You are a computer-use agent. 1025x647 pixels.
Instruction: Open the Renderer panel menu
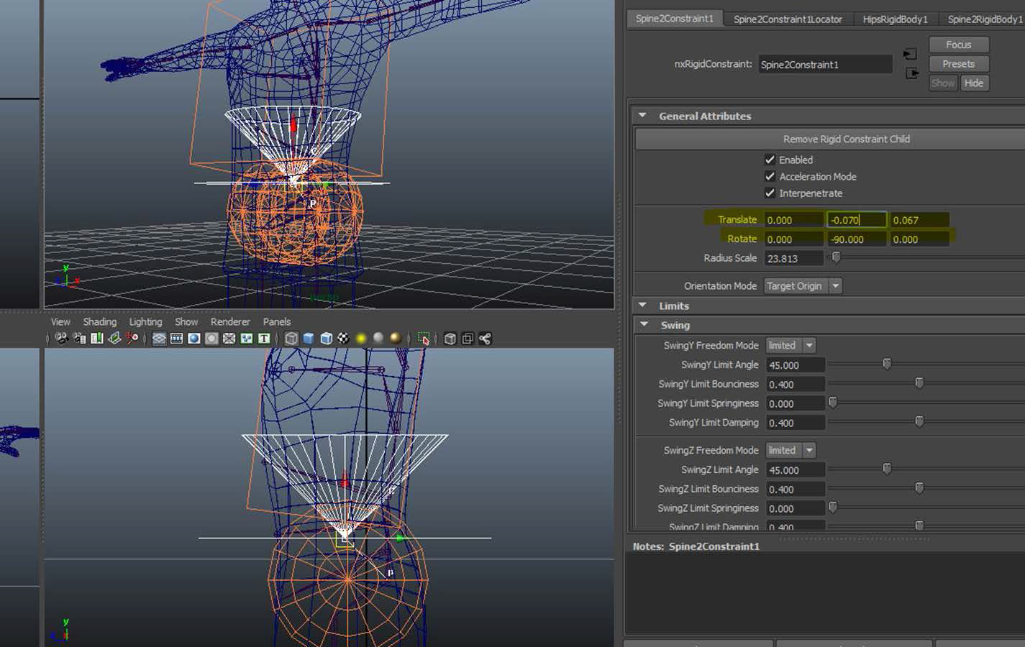click(x=230, y=322)
